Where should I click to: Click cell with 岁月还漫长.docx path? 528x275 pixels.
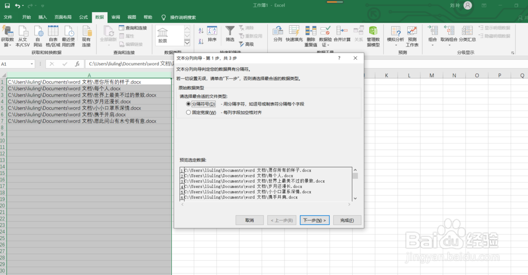coord(89,101)
